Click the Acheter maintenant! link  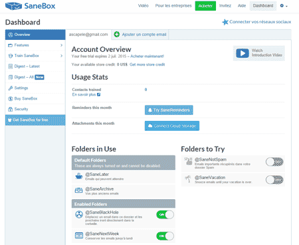(x=147, y=56)
